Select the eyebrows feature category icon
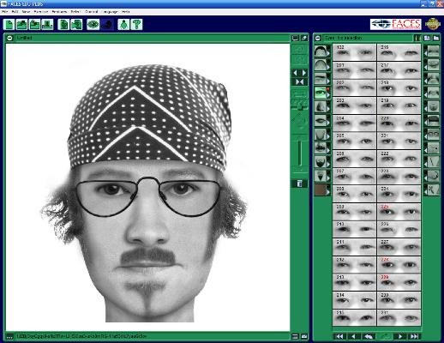 [321, 79]
